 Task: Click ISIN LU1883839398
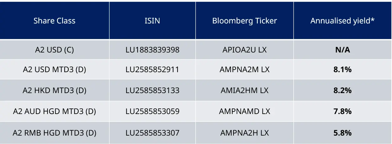152,50
